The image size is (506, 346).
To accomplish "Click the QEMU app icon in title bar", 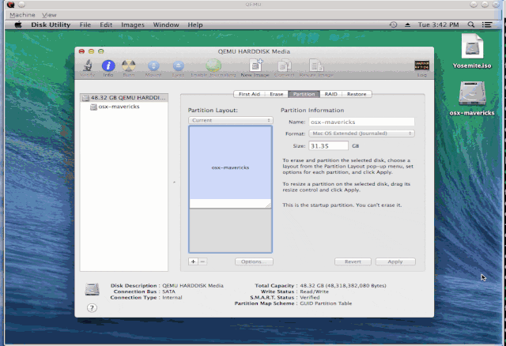I will click(10, 5).
